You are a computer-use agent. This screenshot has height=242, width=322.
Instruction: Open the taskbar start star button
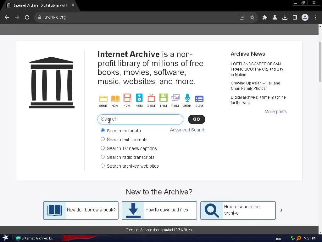point(6,238)
